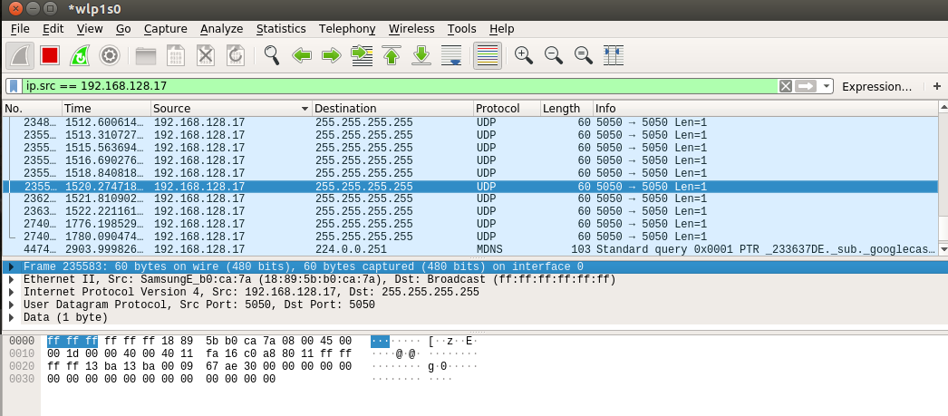Viewport: 948px width, 416px height.
Task: Go to the first packet
Action: (x=392, y=55)
